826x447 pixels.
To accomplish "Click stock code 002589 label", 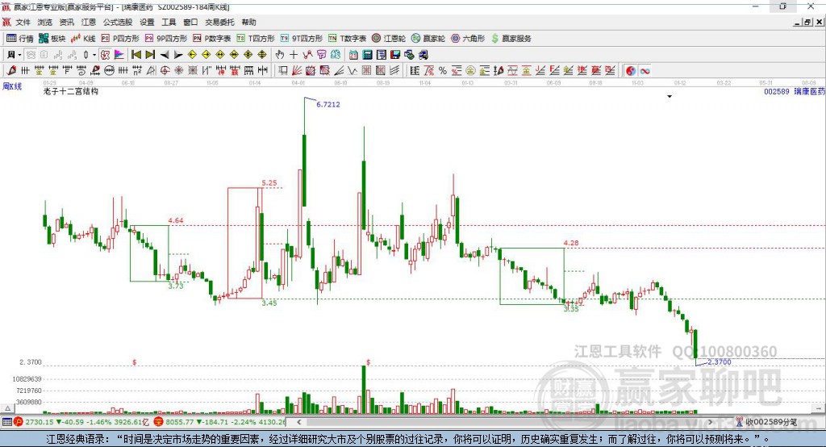I will (x=777, y=91).
